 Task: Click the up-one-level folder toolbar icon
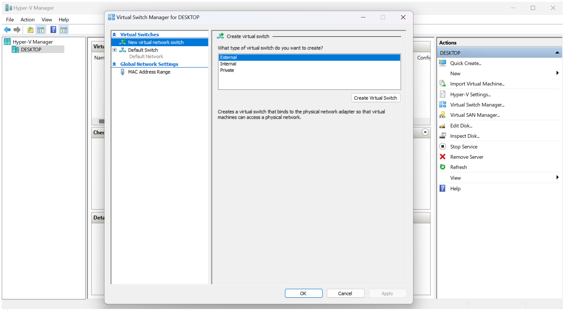30,30
